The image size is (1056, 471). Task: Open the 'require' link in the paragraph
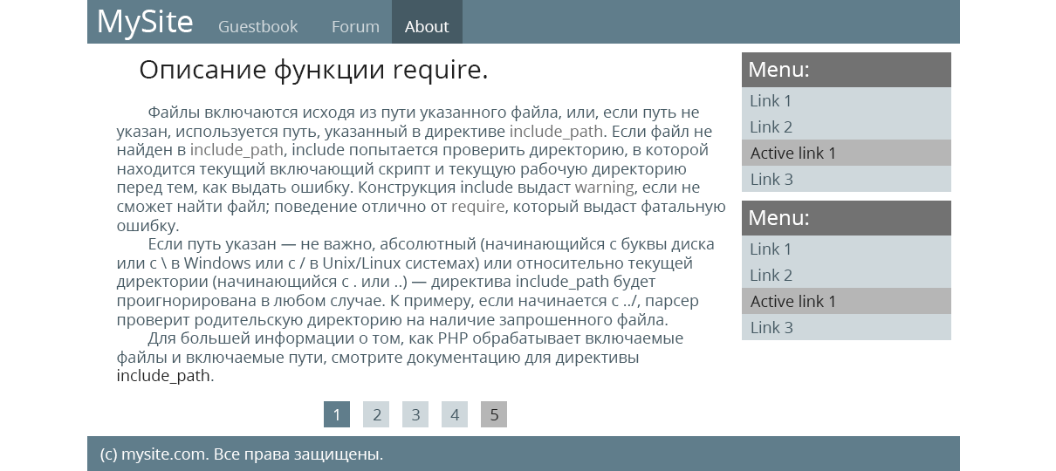point(477,207)
